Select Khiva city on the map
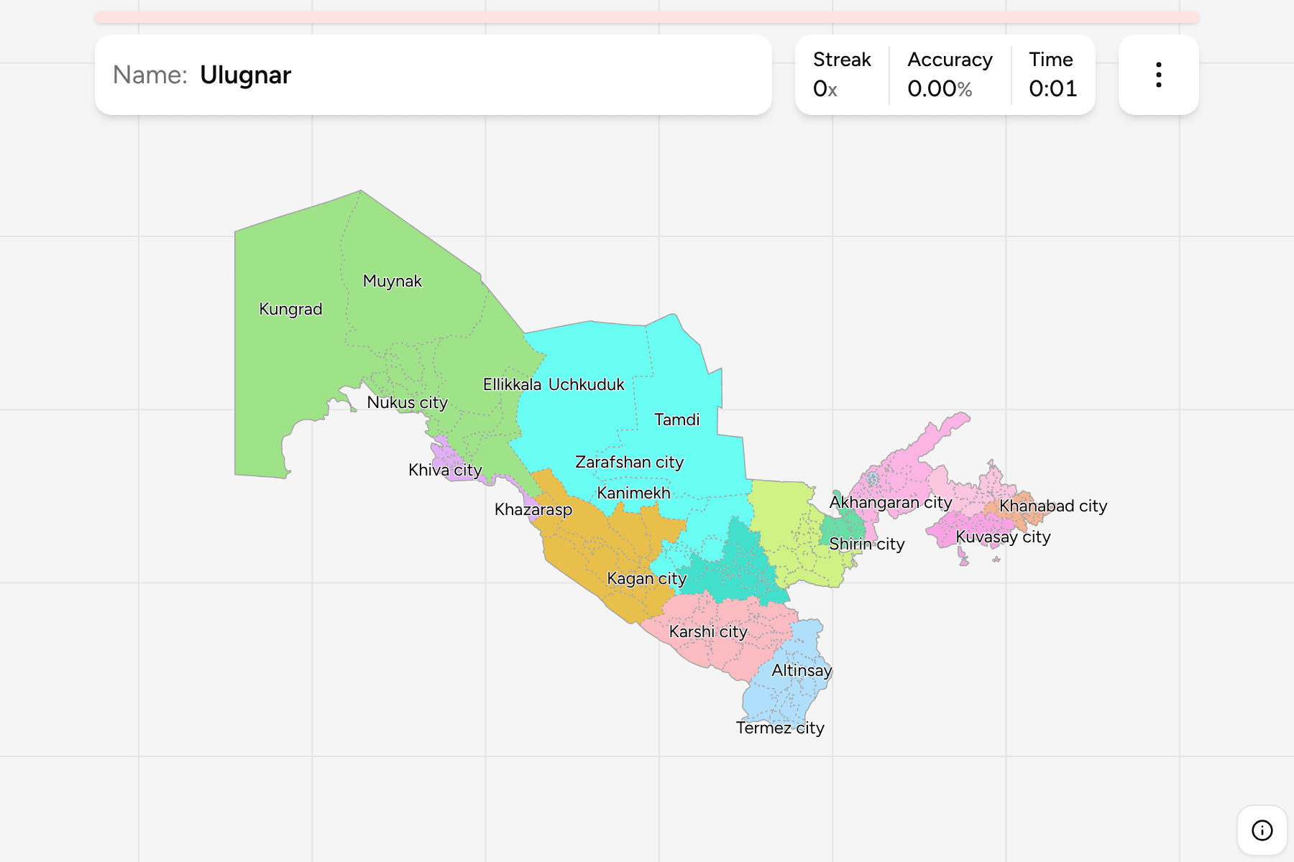1294x862 pixels. click(445, 470)
